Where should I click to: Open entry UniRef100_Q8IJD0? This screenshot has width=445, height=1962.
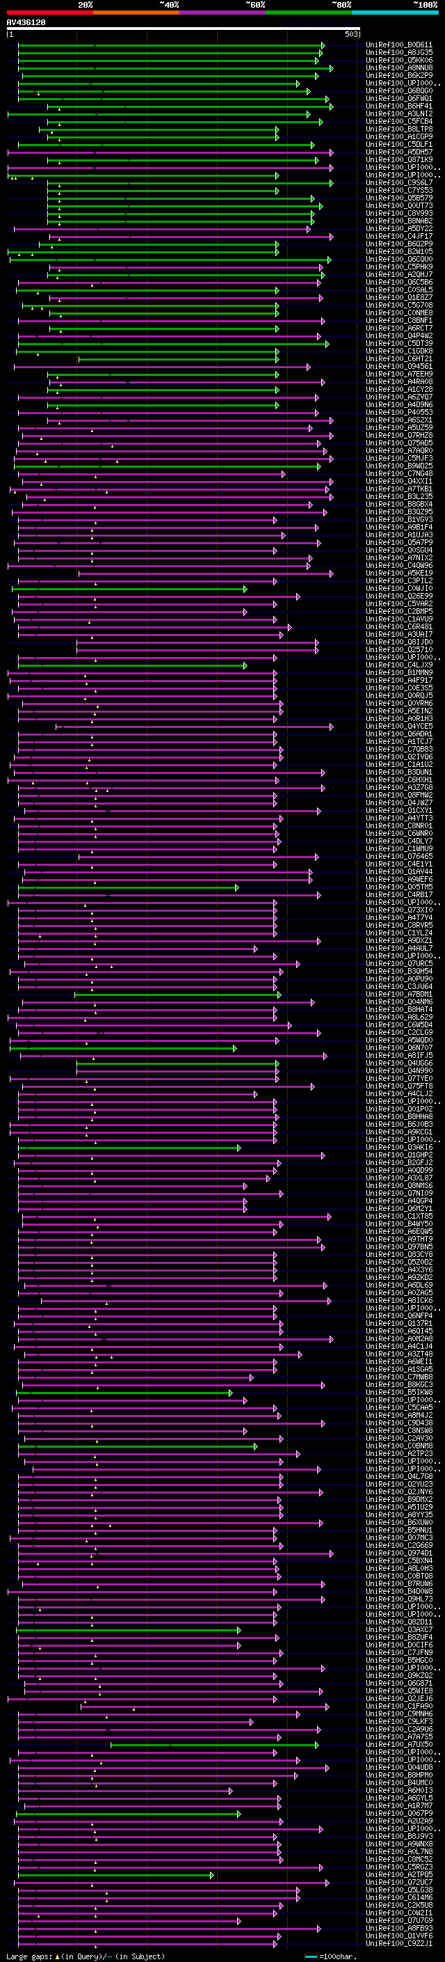pyautogui.click(x=399, y=642)
